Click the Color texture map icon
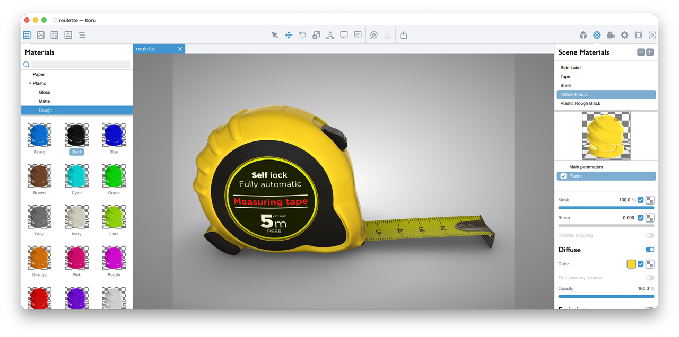Image resolution: width=679 pixels, height=337 pixels. 650,264
